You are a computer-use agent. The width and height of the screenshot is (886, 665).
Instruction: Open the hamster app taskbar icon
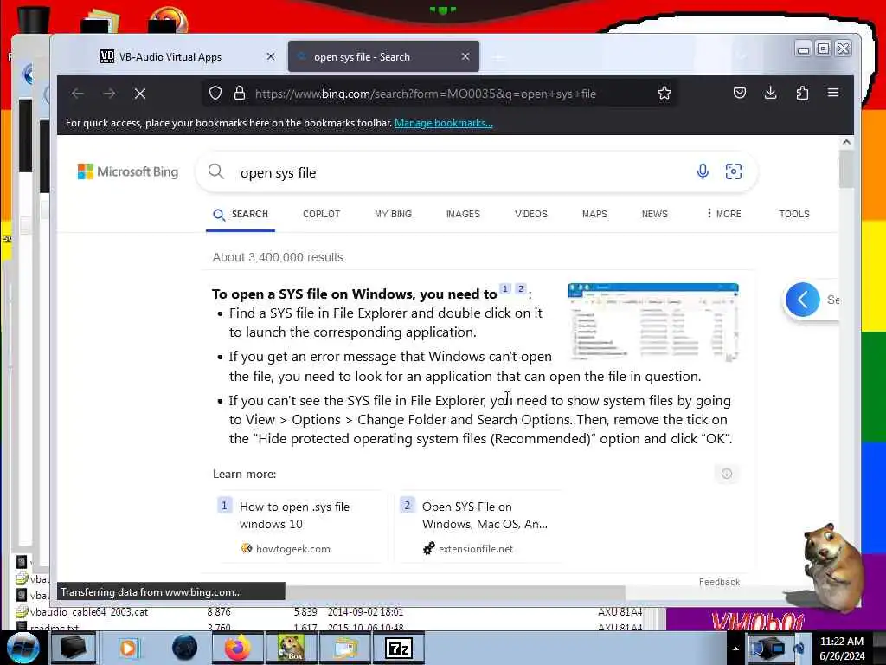[x=291, y=648]
